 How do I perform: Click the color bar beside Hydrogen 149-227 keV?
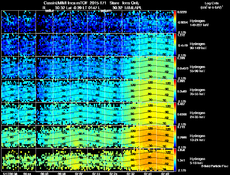click(175, 22)
